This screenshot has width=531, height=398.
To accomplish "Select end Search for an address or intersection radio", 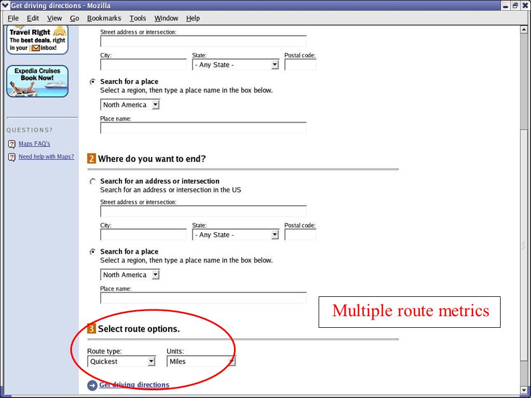I will pos(92,181).
